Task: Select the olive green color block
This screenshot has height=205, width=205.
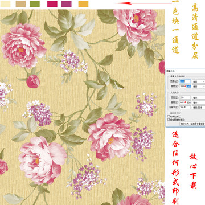Action: click(x=35, y=4)
